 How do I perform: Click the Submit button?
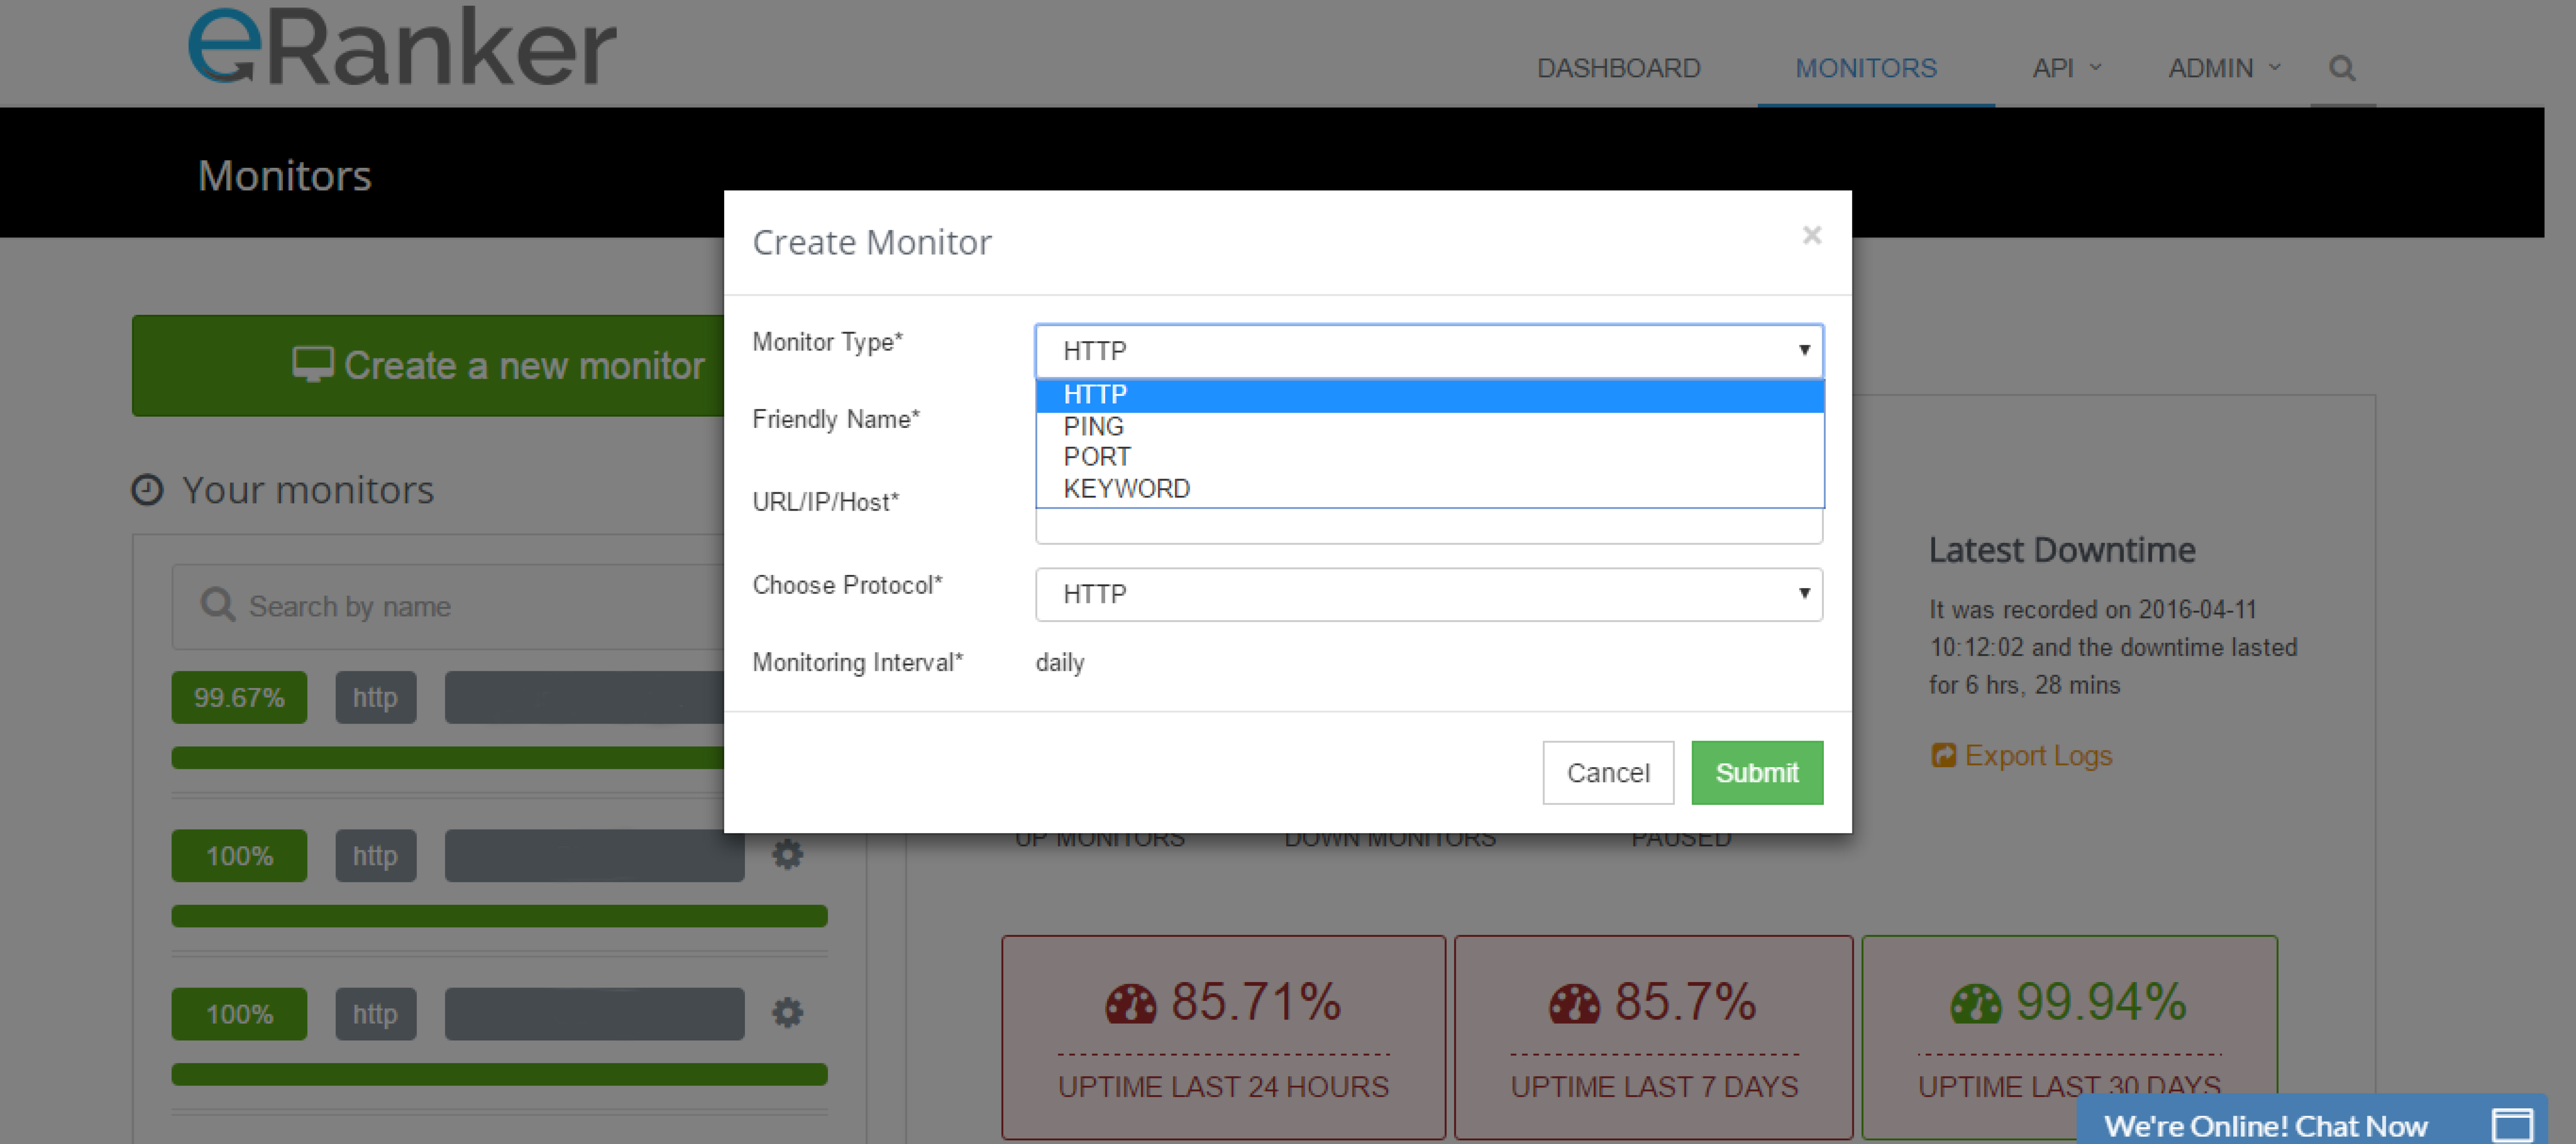(x=1756, y=772)
